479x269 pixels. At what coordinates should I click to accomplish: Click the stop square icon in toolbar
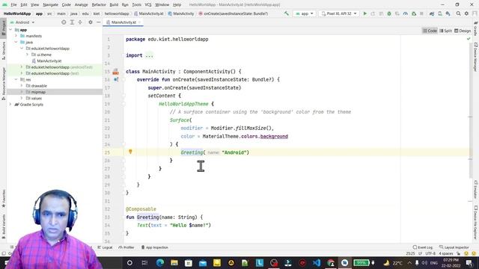421,13
